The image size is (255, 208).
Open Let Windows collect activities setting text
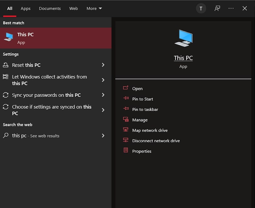(x=50, y=80)
